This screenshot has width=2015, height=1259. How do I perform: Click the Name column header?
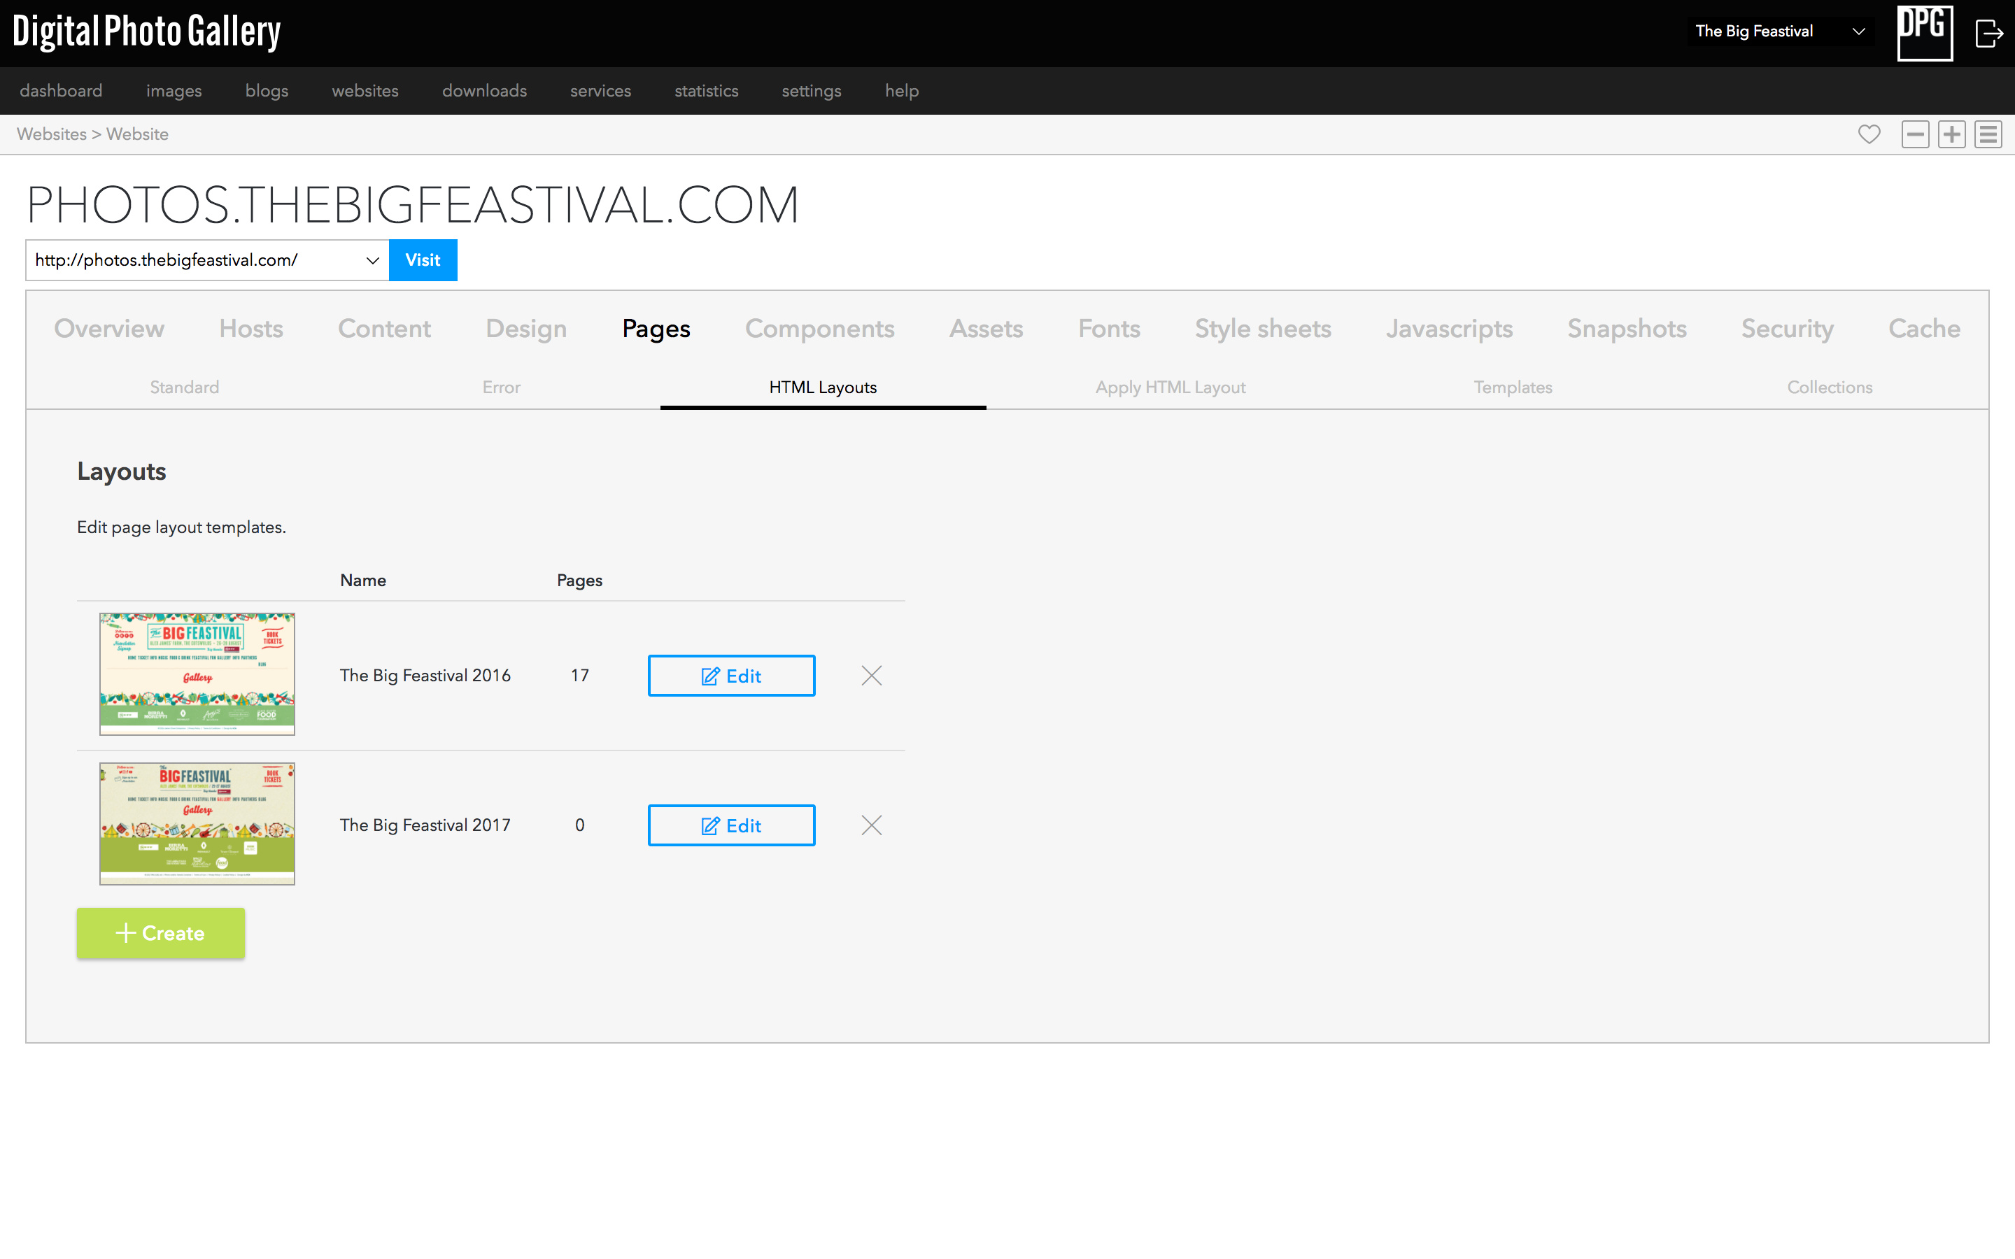pos(363,581)
